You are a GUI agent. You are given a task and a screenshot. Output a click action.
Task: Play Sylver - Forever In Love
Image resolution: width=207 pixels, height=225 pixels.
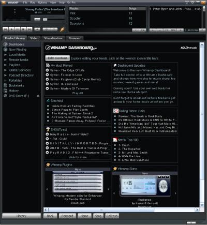pyautogui.click(x=47, y=75)
